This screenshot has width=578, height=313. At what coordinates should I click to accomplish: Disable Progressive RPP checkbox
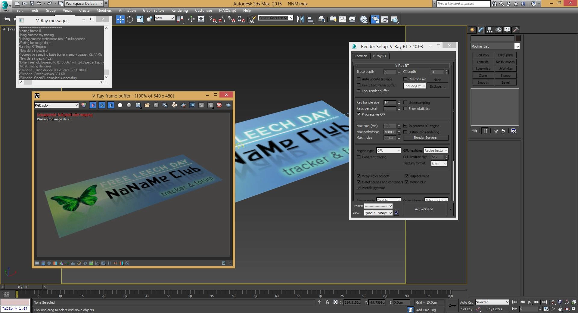point(359,114)
